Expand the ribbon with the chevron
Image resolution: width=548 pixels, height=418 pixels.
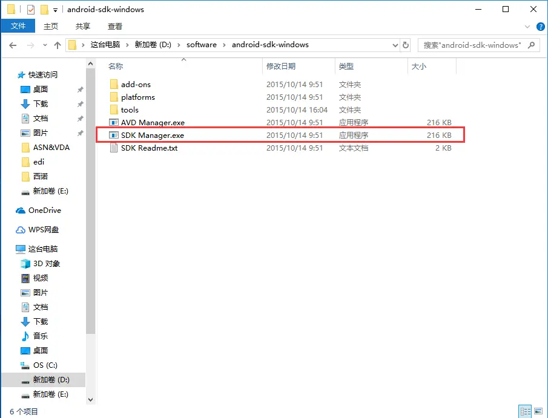tap(527, 27)
